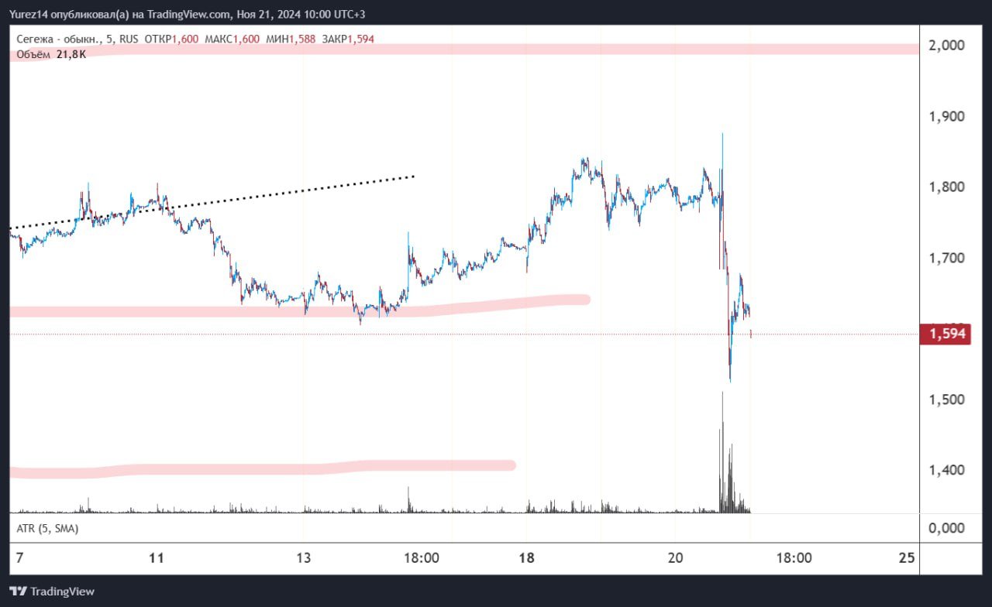Viewport: 992px width, 607px height.
Task: Click the МАКС 1,600 high value
Action: 231,39
